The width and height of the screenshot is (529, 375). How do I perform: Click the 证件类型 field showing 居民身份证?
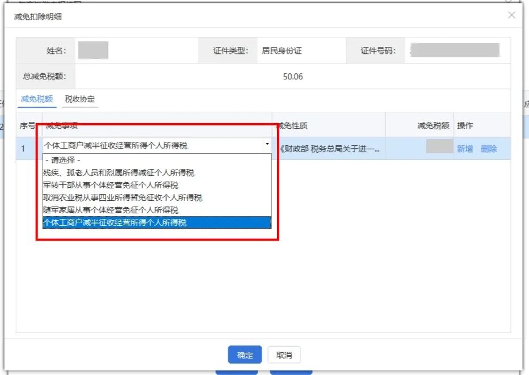click(282, 50)
